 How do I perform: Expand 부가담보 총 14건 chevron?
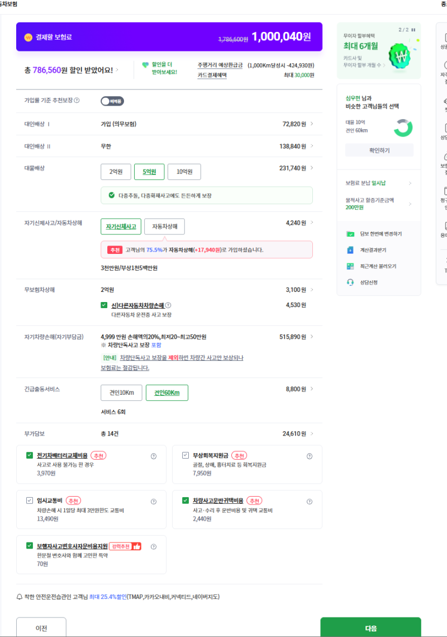click(x=312, y=433)
